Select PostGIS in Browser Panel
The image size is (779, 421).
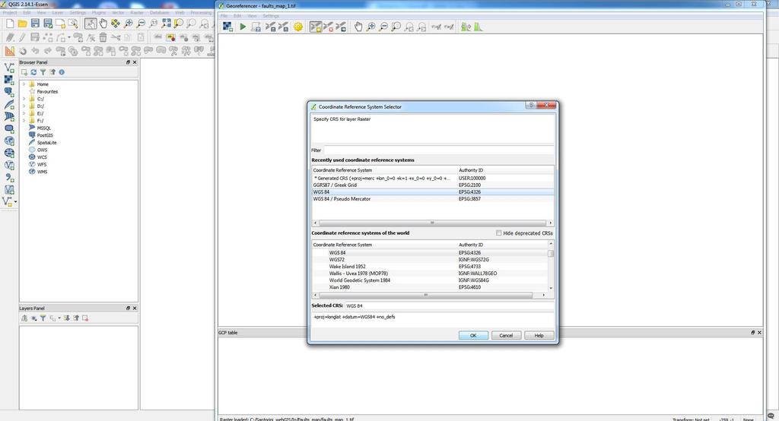tap(45, 135)
